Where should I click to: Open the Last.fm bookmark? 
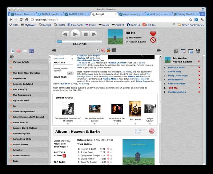(149, 25)
